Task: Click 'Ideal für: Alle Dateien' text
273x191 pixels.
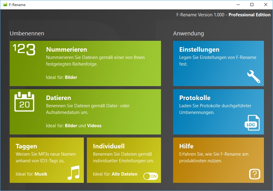Action: (115, 174)
